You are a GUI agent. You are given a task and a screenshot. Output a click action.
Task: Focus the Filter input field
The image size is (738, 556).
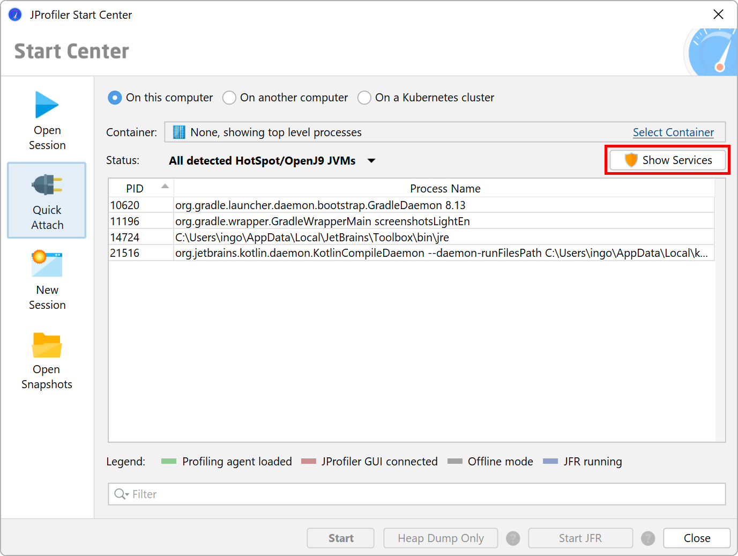[x=417, y=494]
